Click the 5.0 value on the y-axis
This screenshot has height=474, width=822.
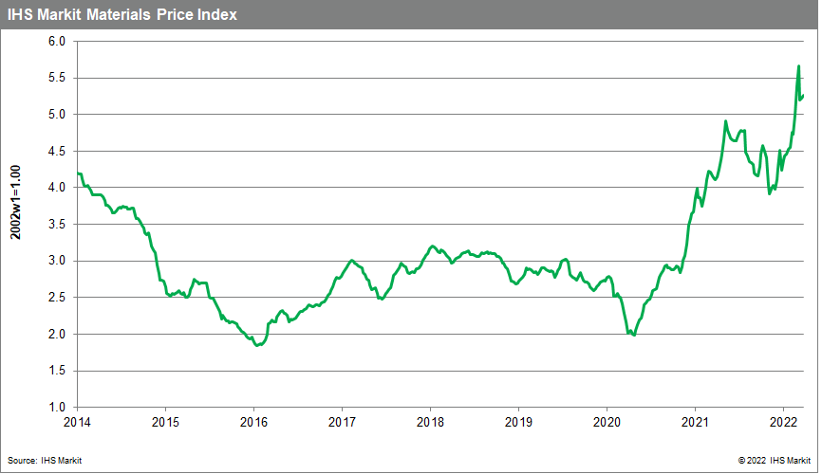coord(56,115)
